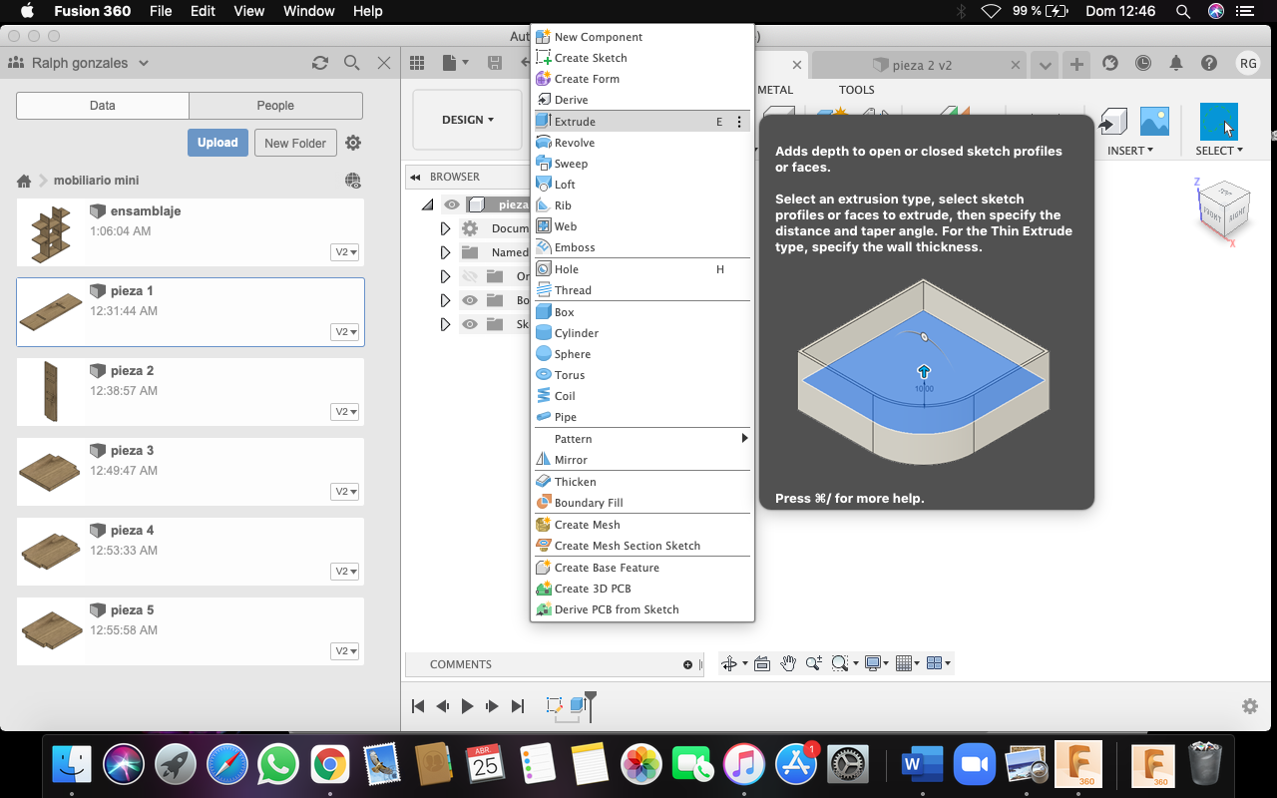
Task: Open the V2 version dropdown for ensamblaje
Action: coord(345,252)
